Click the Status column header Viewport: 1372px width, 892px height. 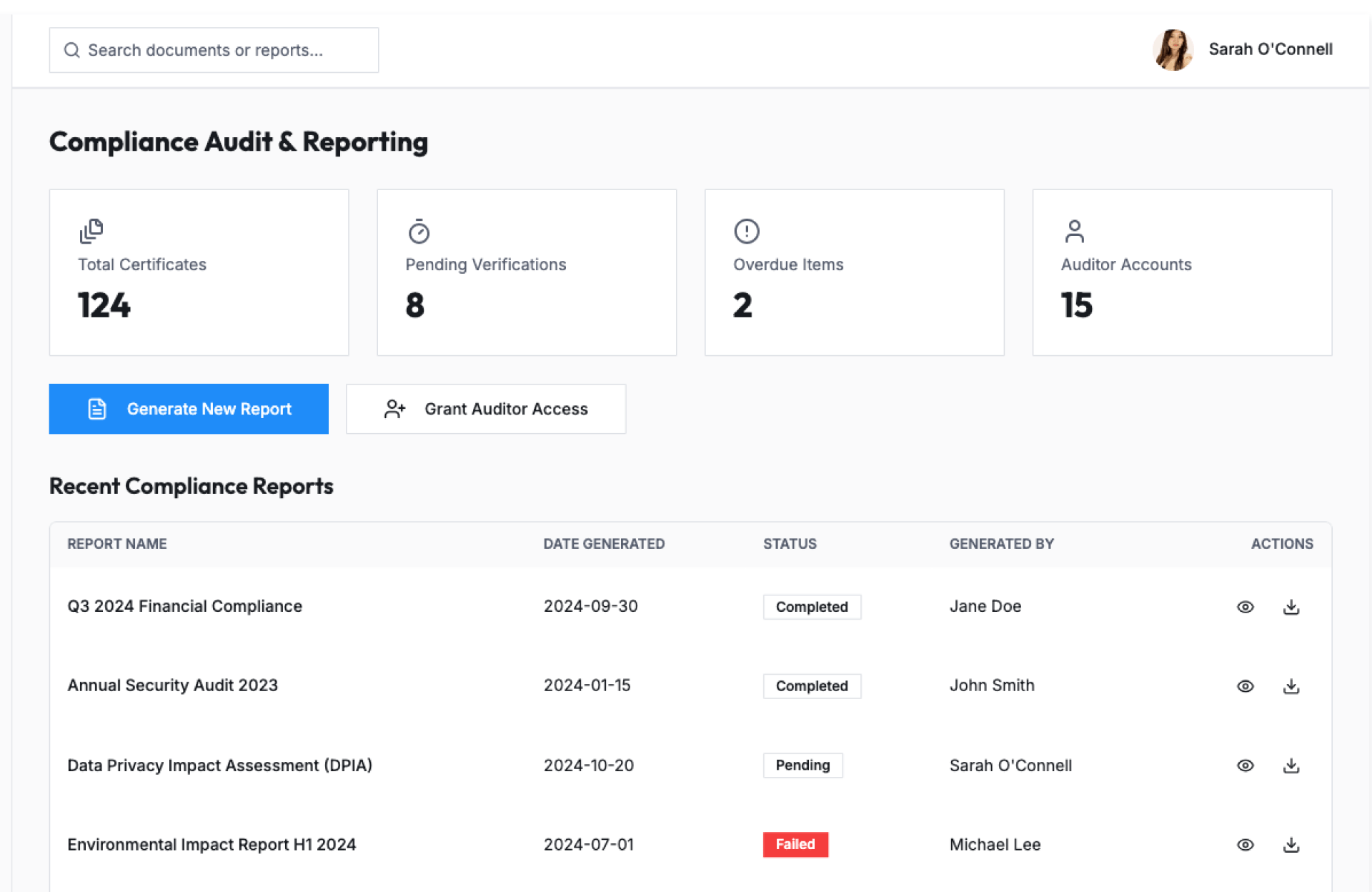click(x=790, y=544)
